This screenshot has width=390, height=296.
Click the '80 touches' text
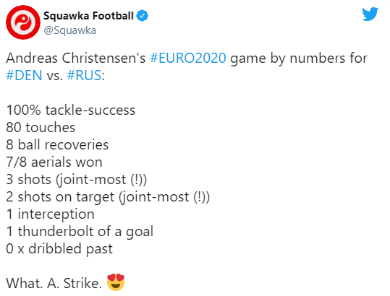click(41, 127)
